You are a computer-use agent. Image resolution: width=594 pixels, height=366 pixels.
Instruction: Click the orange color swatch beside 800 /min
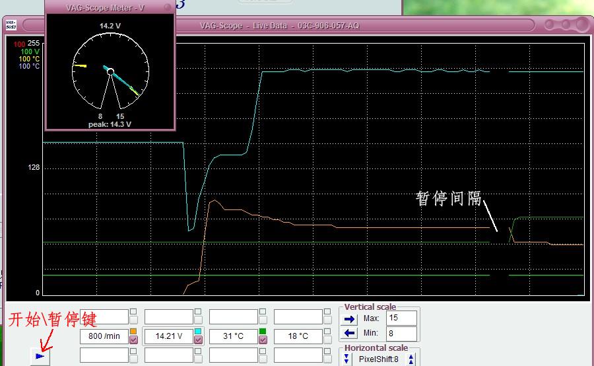[133, 331]
